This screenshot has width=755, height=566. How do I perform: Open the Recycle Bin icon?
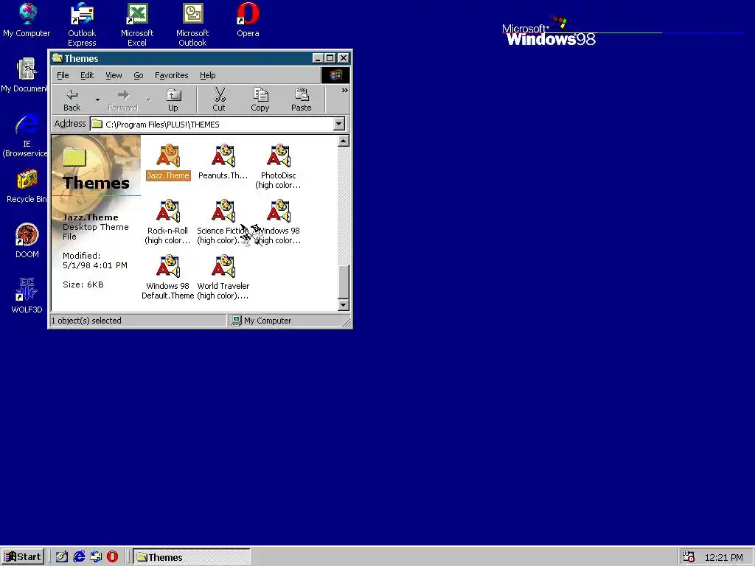point(27,186)
